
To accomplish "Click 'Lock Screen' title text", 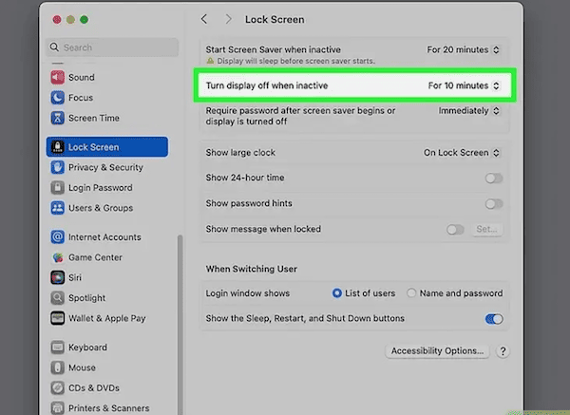I will pos(275,20).
